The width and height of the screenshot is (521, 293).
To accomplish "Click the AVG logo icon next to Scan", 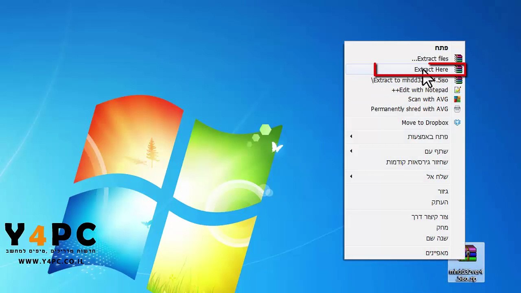I will tap(458, 99).
